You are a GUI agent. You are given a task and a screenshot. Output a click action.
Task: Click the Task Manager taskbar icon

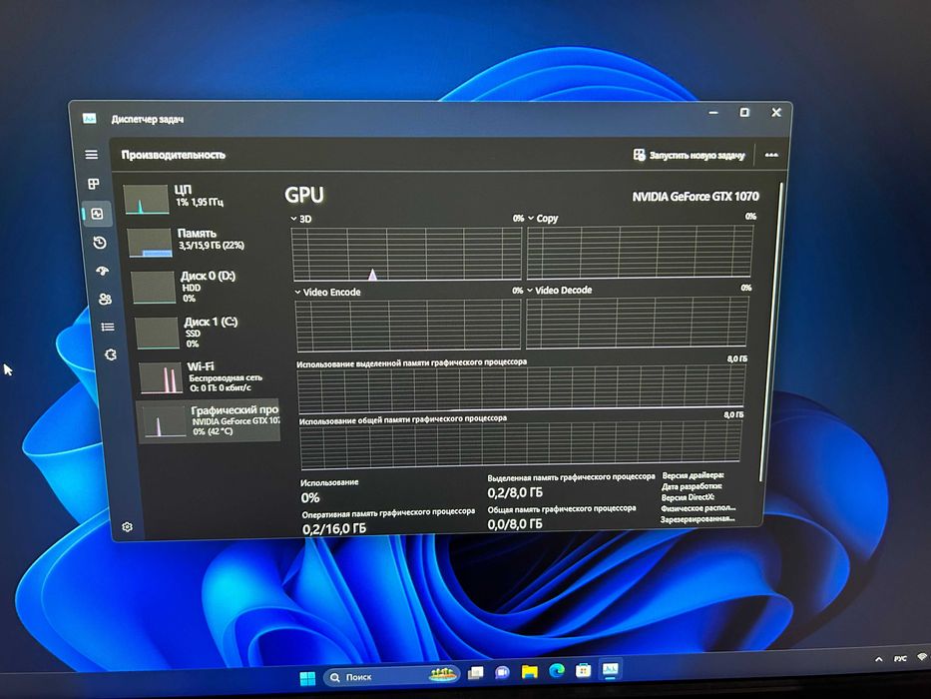coord(611,669)
